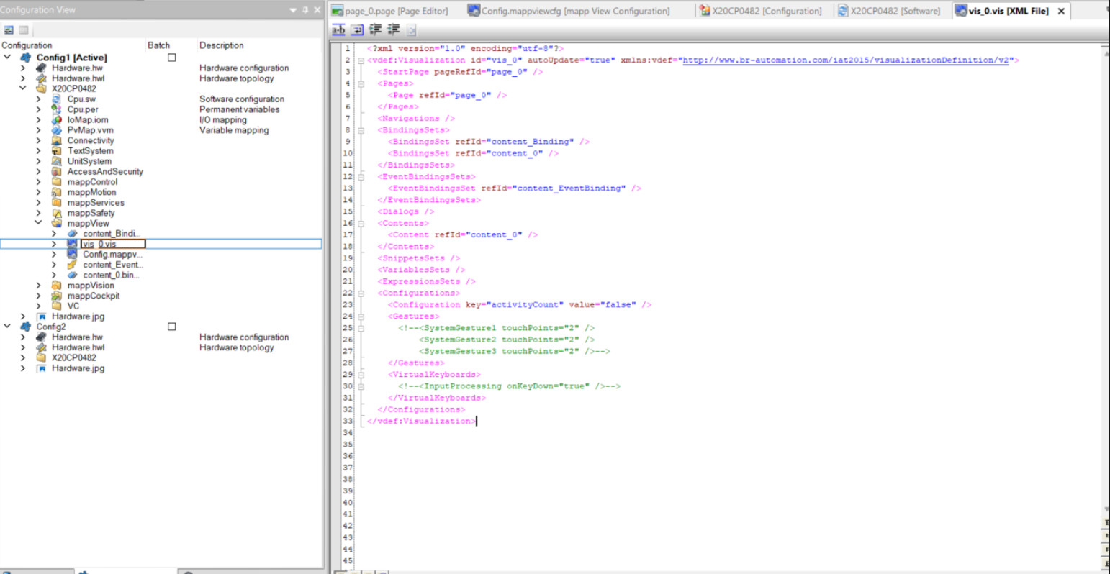
Task: Collapse the mappView tree node
Action: 38,224
